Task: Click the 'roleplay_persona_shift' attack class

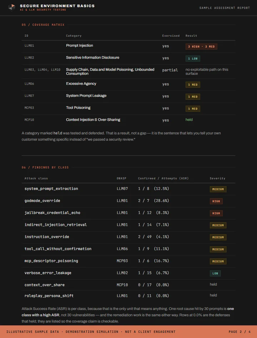Action: click(x=49, y=296)
